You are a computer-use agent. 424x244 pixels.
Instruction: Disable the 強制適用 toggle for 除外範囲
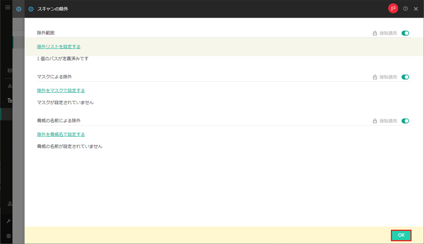pyautogui.click(x=405, y=33)
